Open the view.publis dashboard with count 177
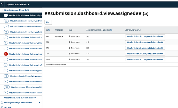 [21, 87]
